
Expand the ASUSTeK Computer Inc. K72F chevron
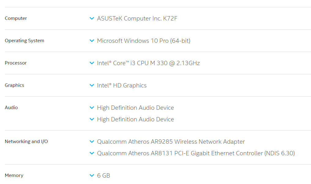(x=92, y=18)
